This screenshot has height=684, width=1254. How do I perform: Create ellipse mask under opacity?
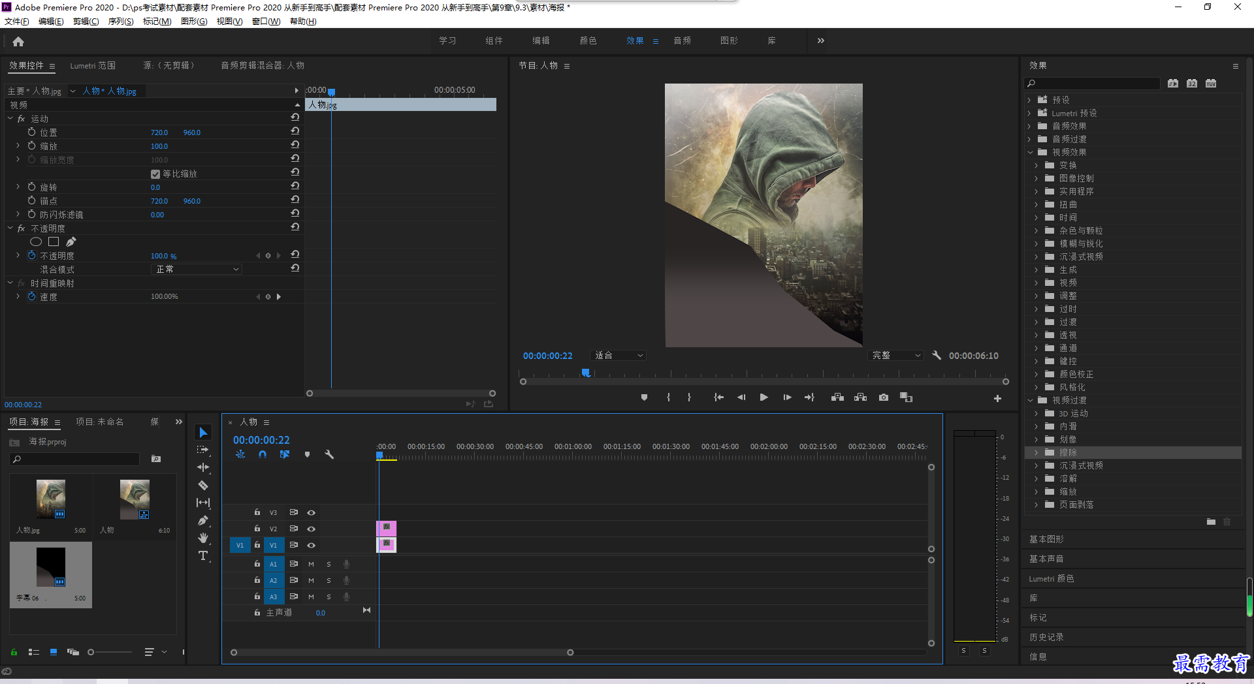pyautogui.click(x=36, y=242)
